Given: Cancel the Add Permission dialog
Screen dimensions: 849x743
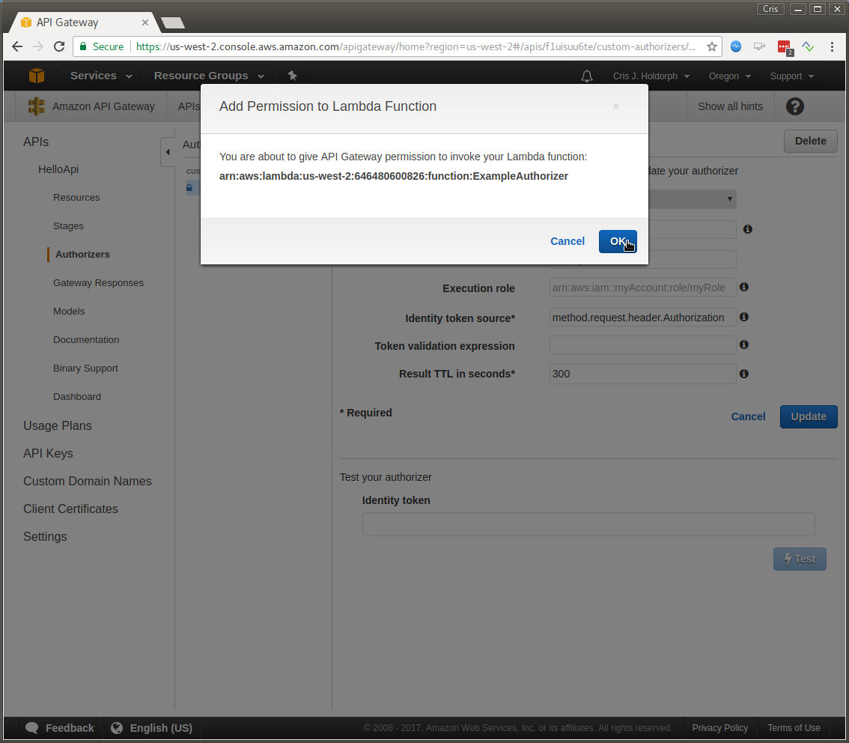Looking at the screenshot, I should [567, 241].
